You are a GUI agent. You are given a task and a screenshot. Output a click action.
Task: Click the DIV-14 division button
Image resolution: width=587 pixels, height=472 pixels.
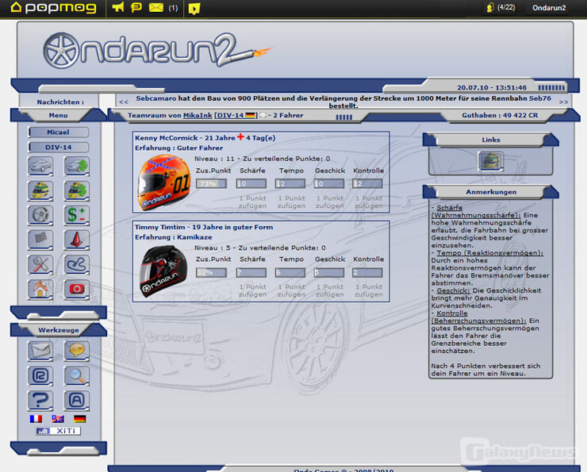pos(59,147)
